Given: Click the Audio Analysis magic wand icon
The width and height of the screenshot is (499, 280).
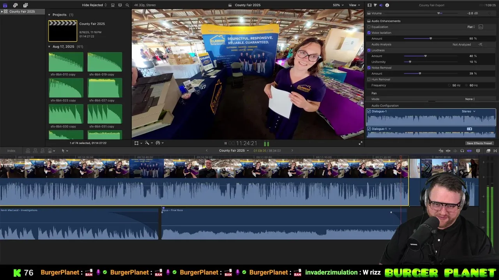Looking at the screenshot, I should point(480,44).
